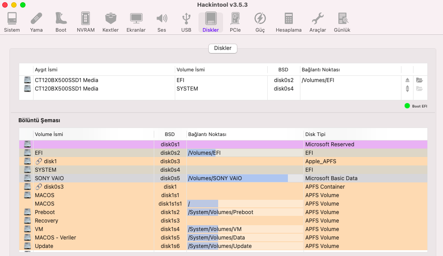Open the Araçlar tools section
The image size is (443, 256).
pos(317,22)
